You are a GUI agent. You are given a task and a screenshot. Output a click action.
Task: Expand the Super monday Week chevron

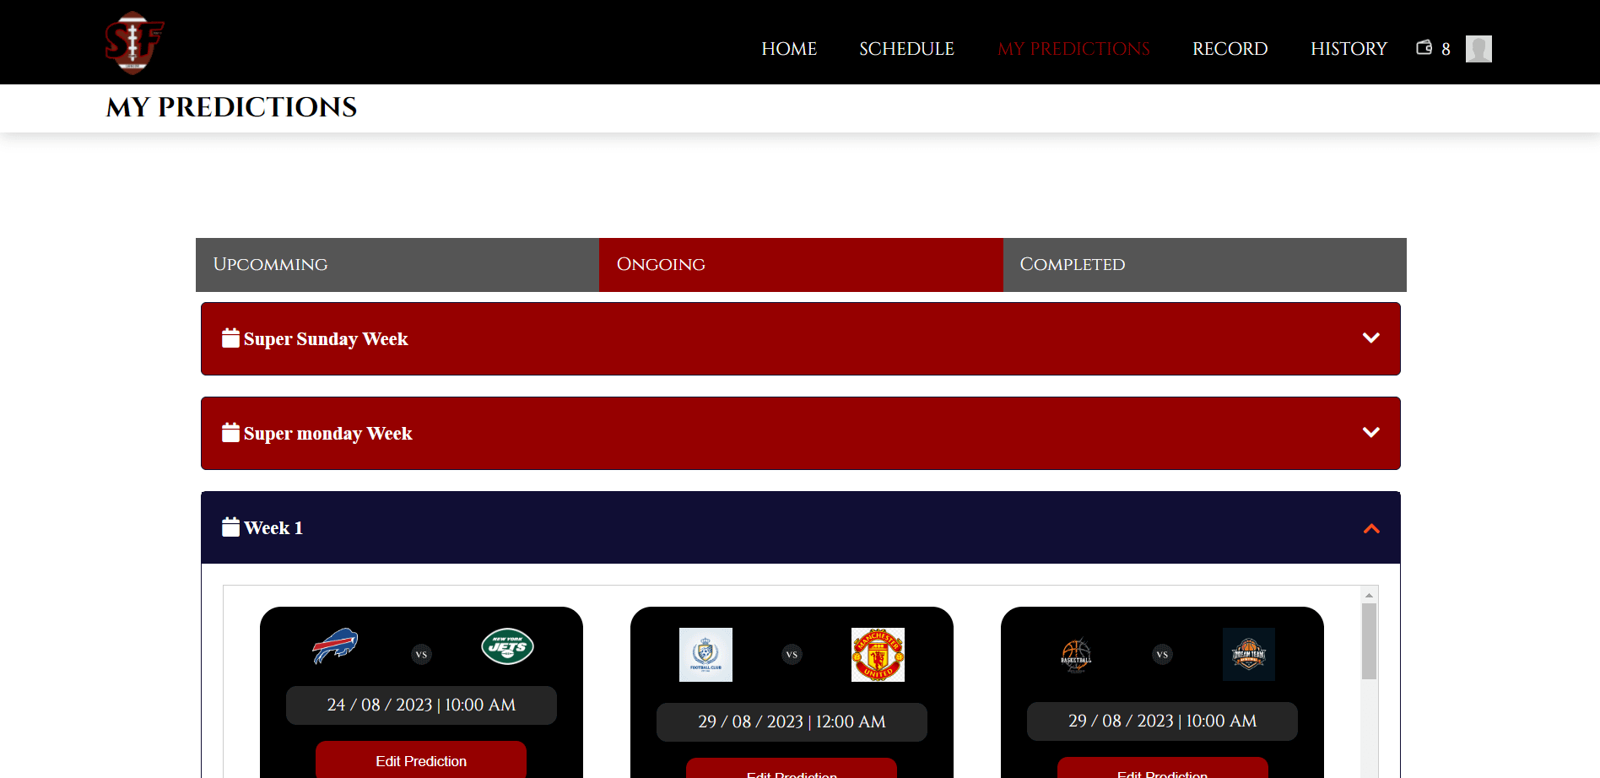[x=1370, y=433]
